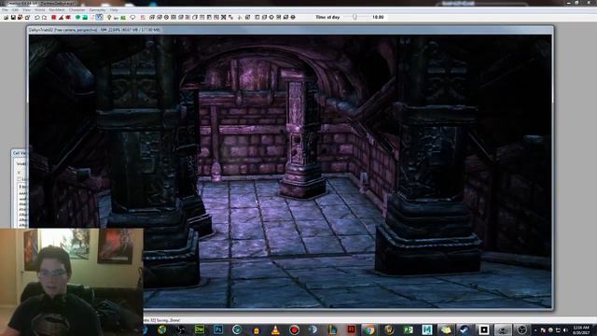Viewport: 597px width, 336px height.
Task: Click the Save plugin floppy-disk icon
Action: coord(13,17)
